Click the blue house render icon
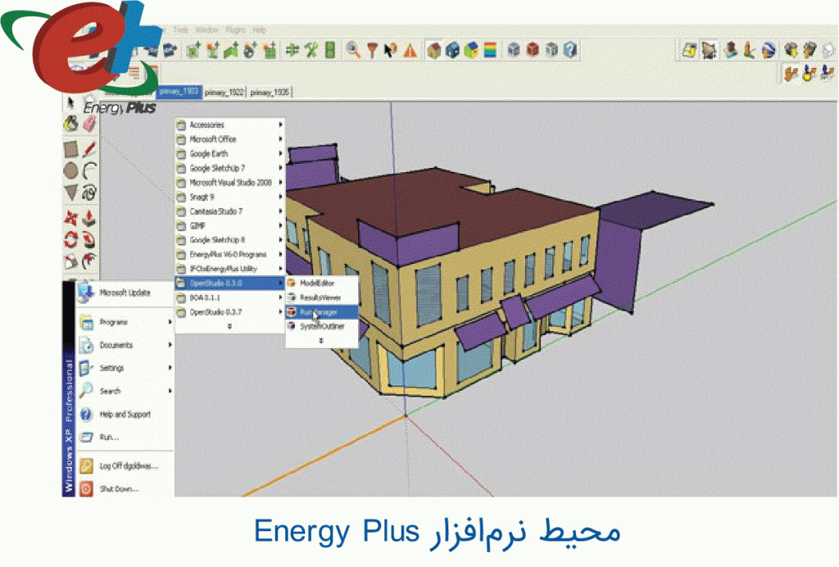Screen dimensions: 839x567 [x=452, y=50]
